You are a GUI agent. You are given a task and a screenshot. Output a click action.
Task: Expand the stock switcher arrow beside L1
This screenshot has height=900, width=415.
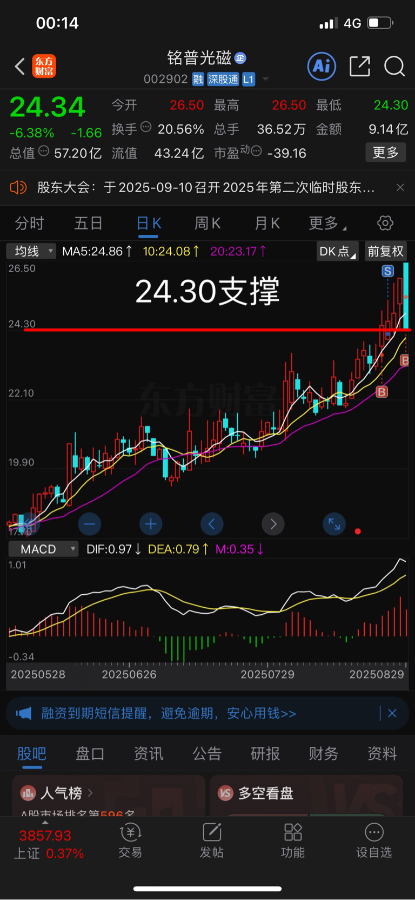[x=265, y=80]
